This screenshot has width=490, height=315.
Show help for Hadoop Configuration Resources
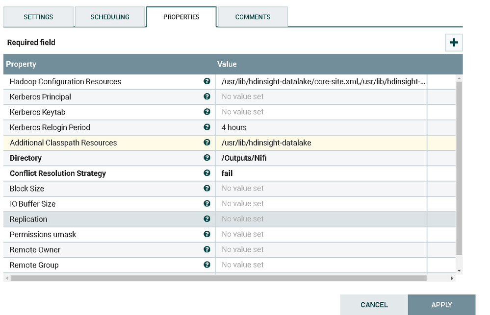[x=206, y=81]
